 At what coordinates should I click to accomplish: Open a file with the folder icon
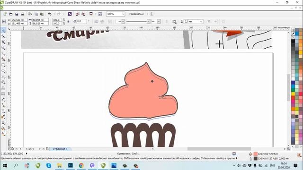tap(11, 14)
